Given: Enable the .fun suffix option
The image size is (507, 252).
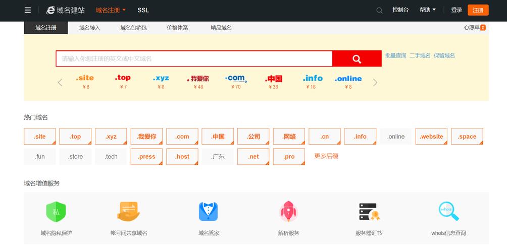Looking at the screenshot, I should point(40,157).
